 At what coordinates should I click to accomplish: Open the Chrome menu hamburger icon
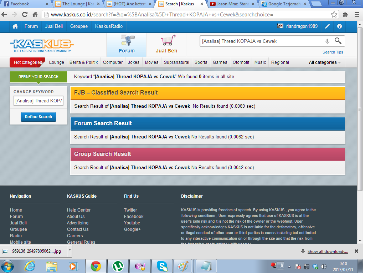[x=357, y=15]
